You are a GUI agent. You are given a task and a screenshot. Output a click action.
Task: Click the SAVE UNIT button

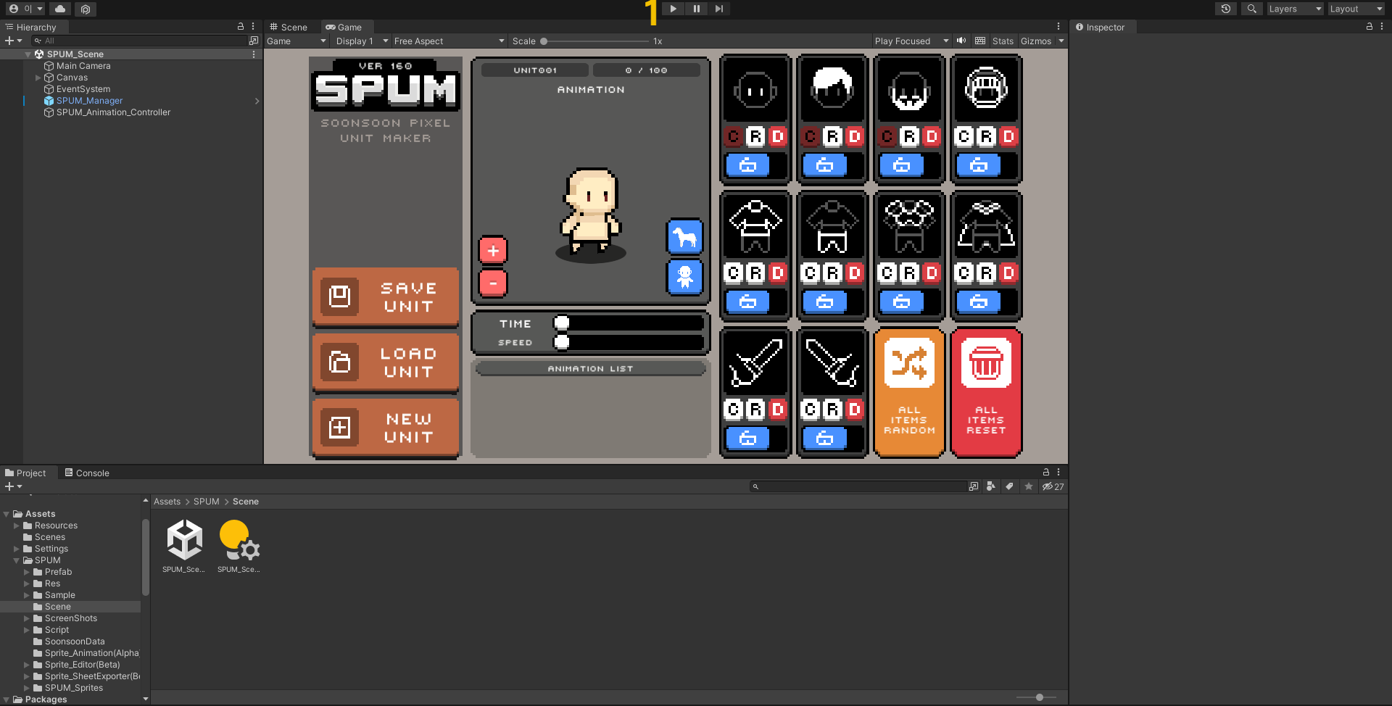pos(386,297)
